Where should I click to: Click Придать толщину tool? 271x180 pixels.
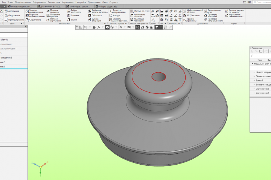53,11
